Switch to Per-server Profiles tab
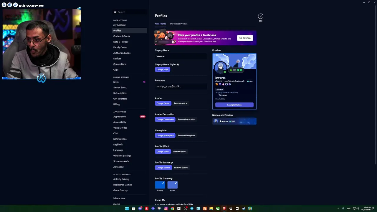The image size is (377, 212). [179, 24]
